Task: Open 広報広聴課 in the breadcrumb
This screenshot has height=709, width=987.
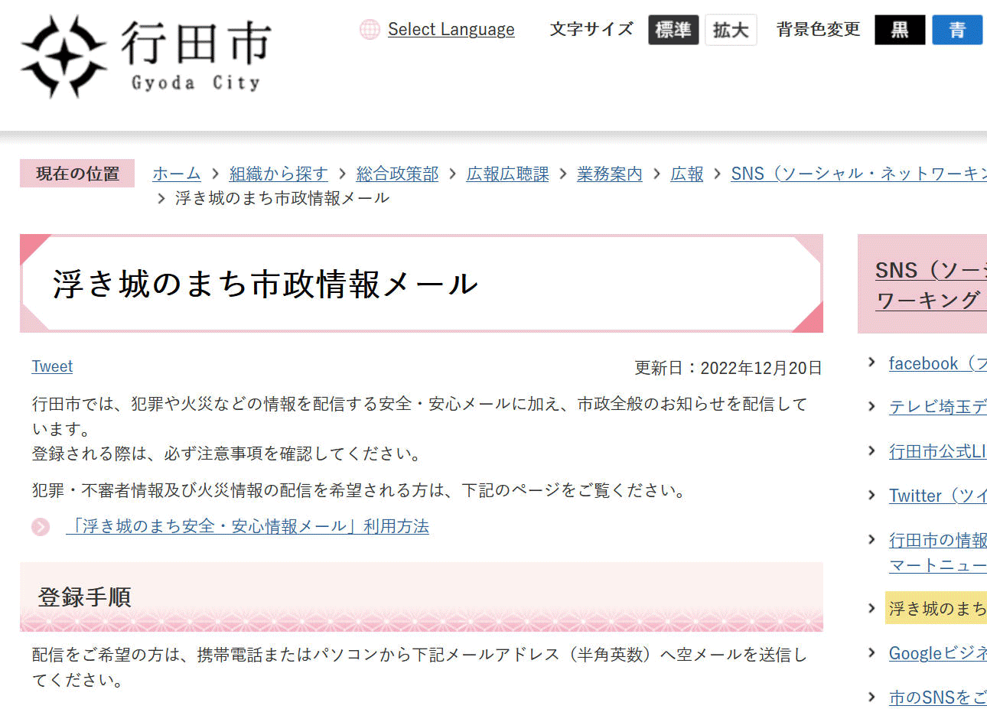Action: coord(507,174)
